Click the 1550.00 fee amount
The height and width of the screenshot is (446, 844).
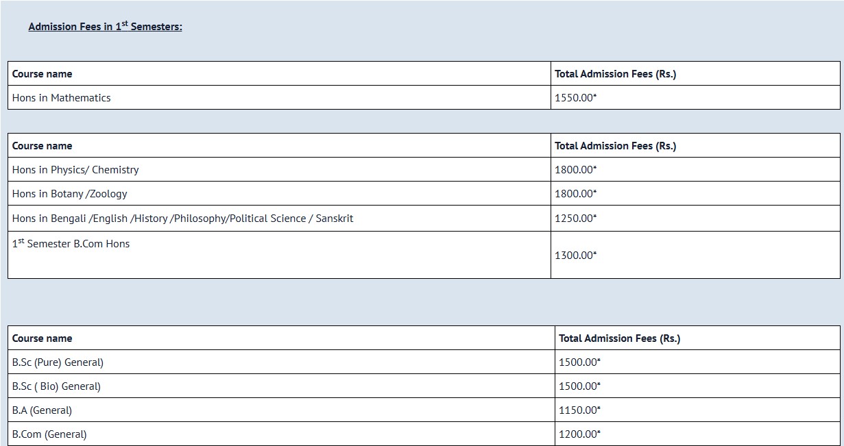(x=575, y=98)
